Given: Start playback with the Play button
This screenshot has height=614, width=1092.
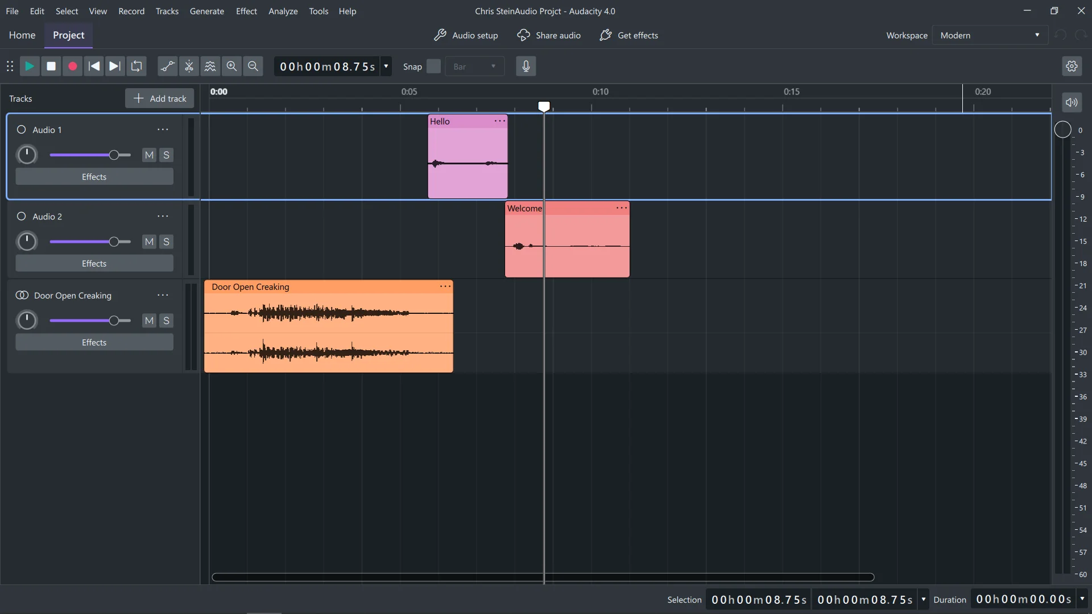Looking at the screenshot, I should [x=29, y=67].
